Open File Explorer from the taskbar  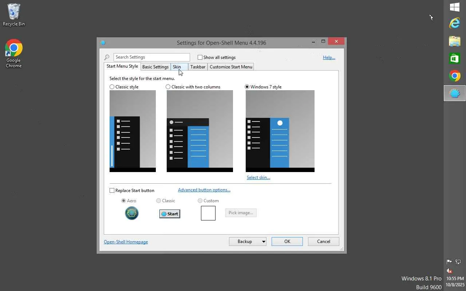(455, 41)
